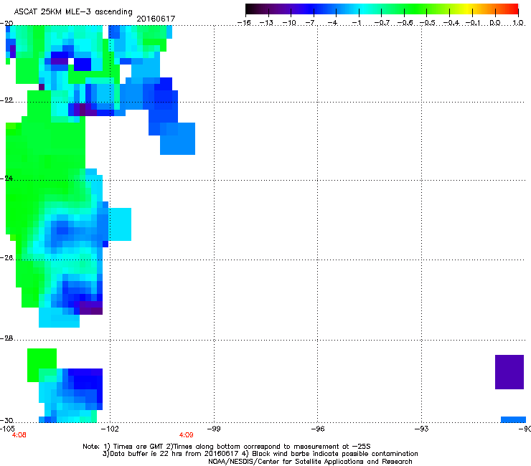Click the red end of the color bar
Screen dimensions: 531x466
tap(513, 9)
